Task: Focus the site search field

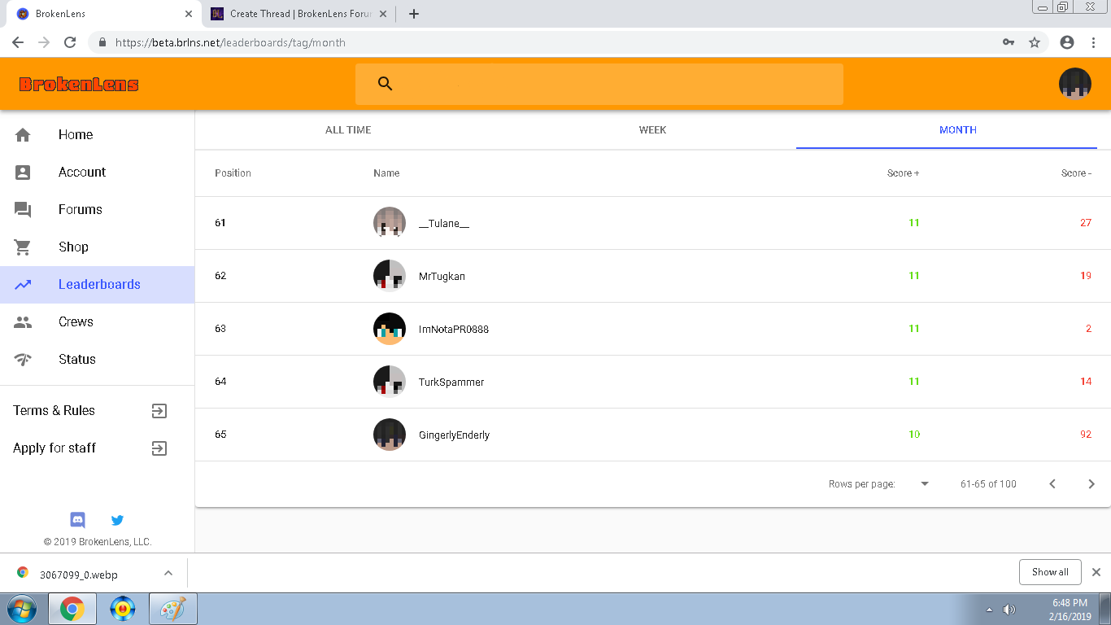Action: tap(599, 84)
